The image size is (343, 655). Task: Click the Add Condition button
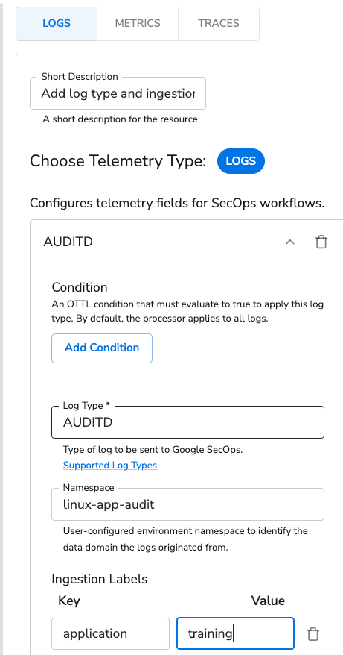tap(102, 348)
